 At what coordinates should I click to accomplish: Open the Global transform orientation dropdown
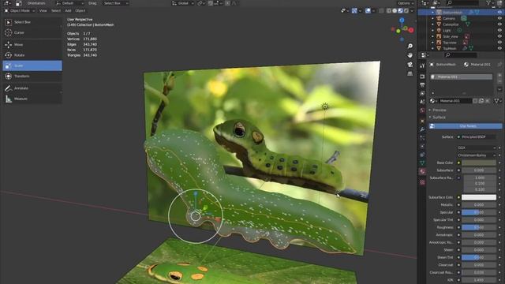(183, 3)
